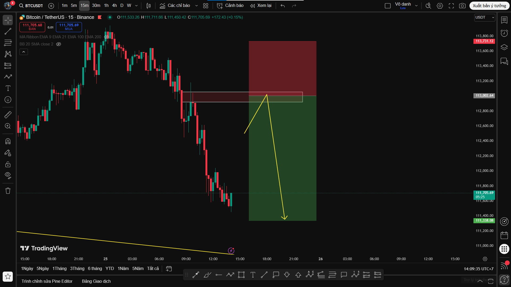
Task: Select the Text annotation tool
Action: tap(8, 88)
